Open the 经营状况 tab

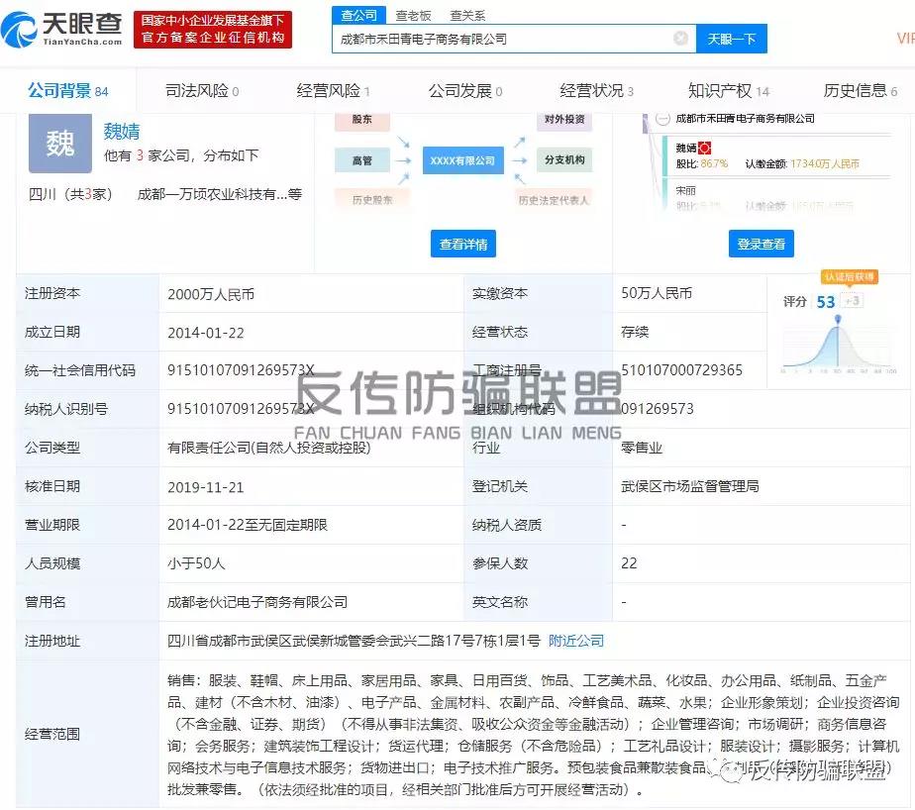(x=596, y=91)
